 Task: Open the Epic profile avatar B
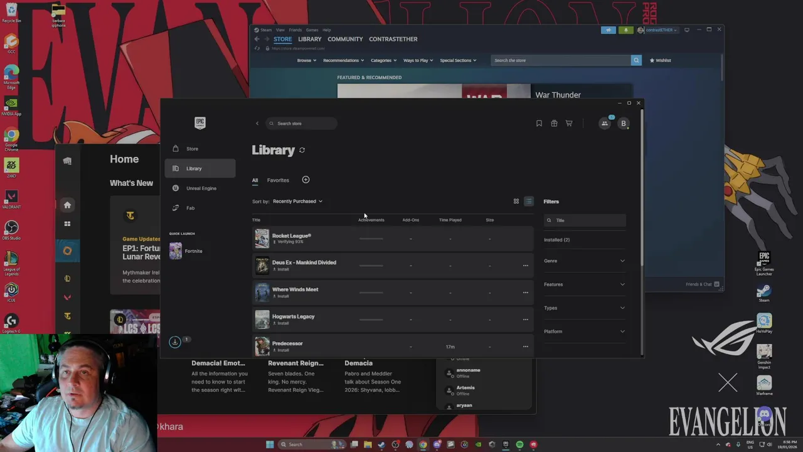(624, 123)
